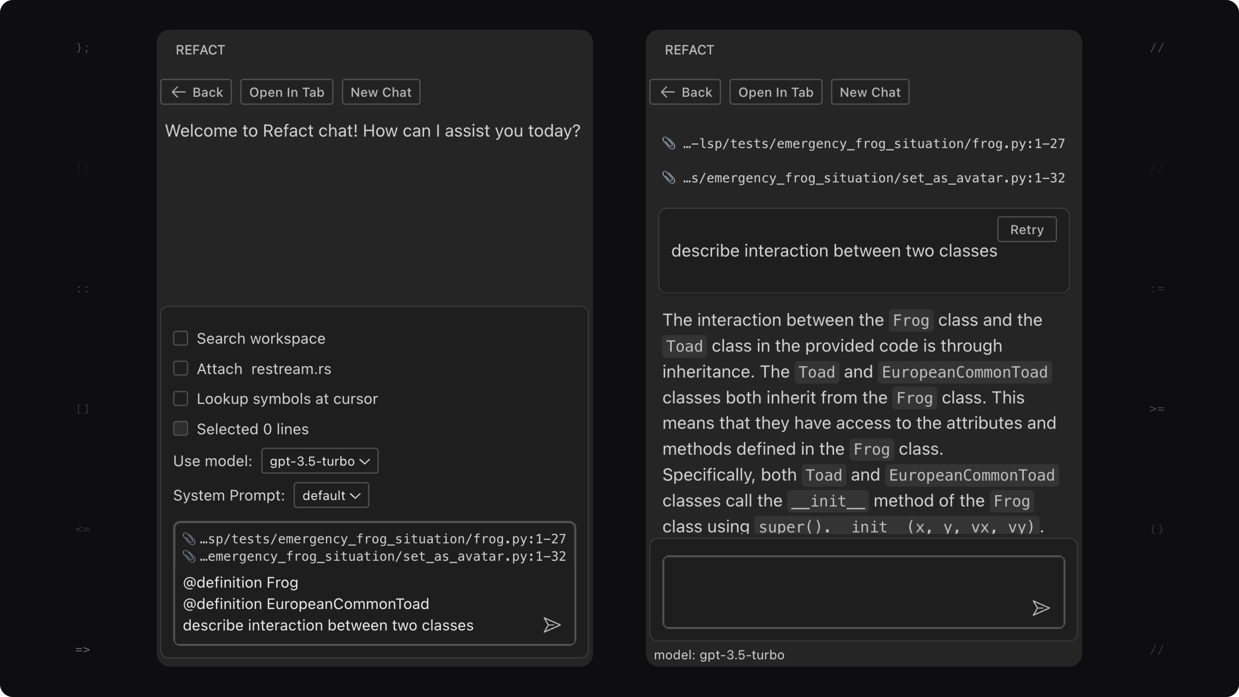Click paperclip icon next to frog.py in right panel
The image size is (1239, 697).
click(669, 143)
